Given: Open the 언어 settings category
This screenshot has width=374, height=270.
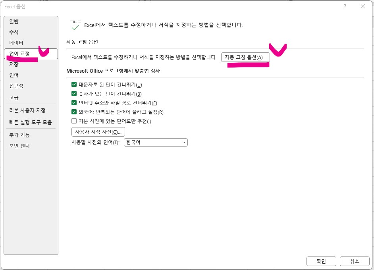Looking at the screenshot, I should [14, 75].
